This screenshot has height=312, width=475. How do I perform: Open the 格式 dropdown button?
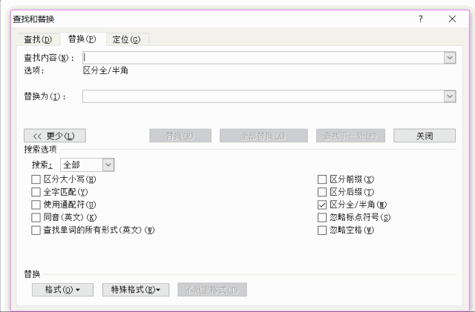(56, 289)
